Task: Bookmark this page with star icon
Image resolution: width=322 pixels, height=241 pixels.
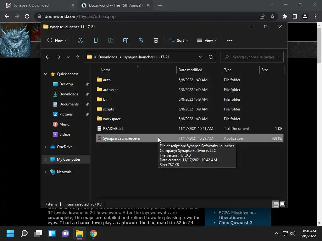Action: (272, 16)
